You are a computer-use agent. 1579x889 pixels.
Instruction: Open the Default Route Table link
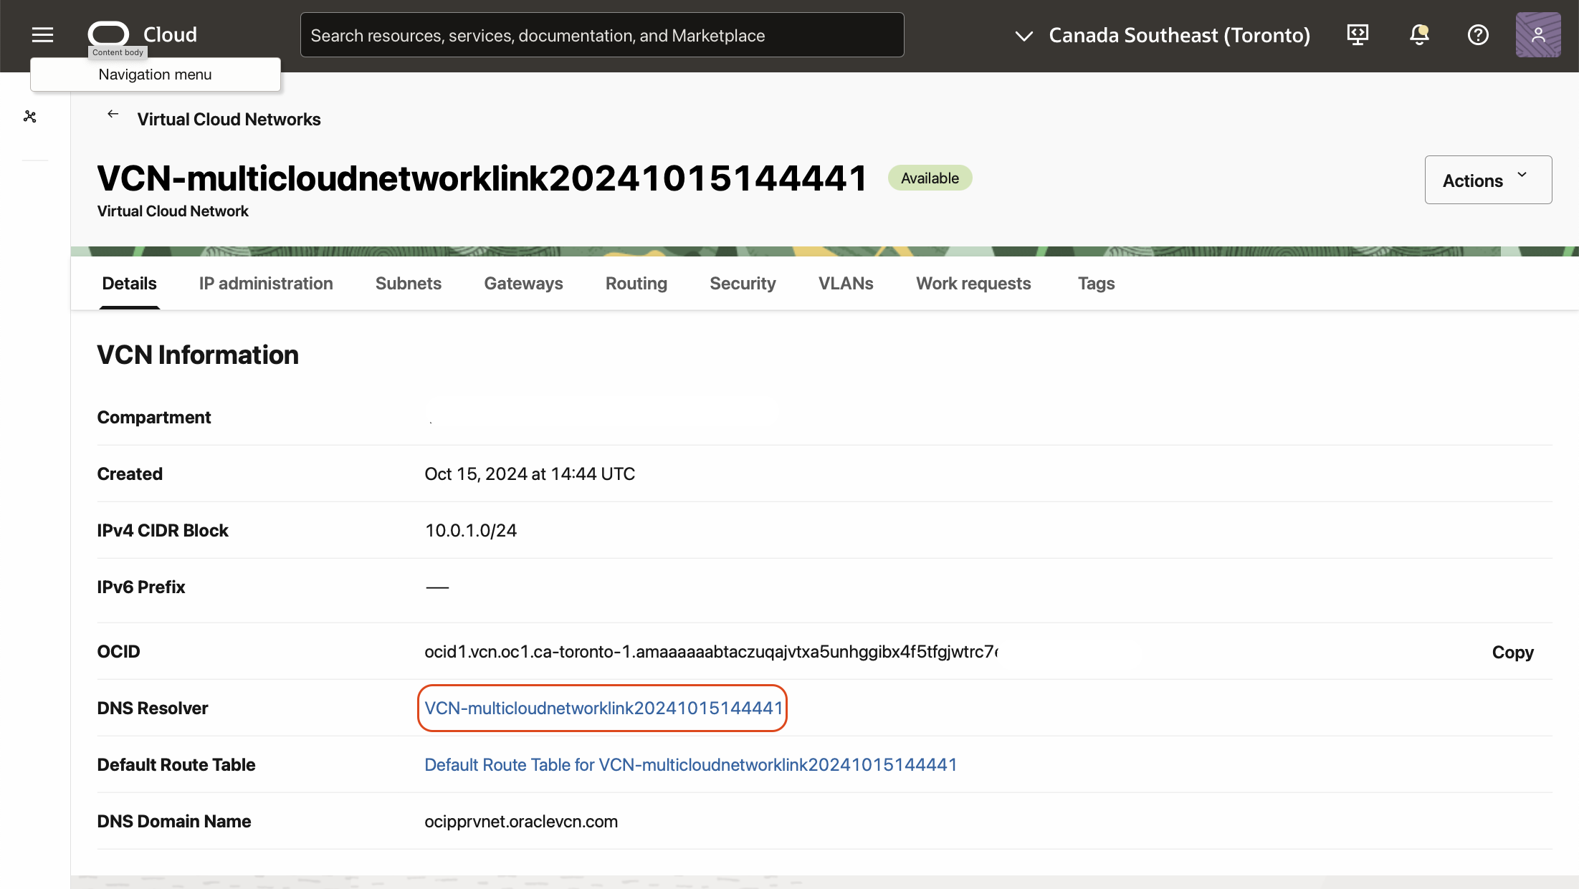690,764
